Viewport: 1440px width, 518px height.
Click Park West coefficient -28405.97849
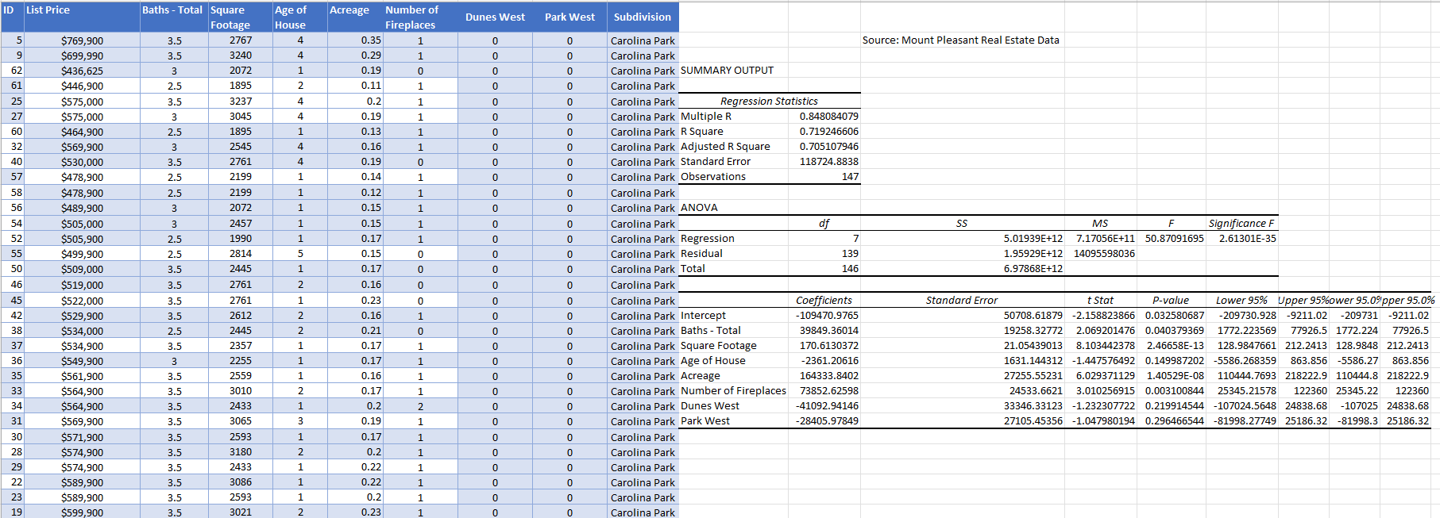pyautogui.click(x=828, y=421)
